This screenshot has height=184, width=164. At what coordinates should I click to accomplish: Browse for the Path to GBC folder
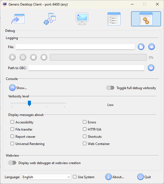coord(151,68)
